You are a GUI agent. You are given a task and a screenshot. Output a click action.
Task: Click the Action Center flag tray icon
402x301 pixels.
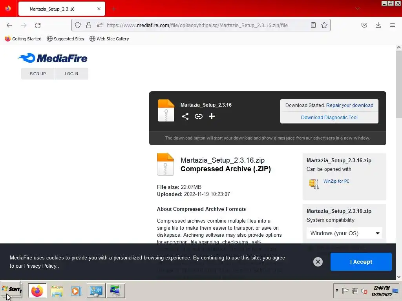click(x=345, y=290)
